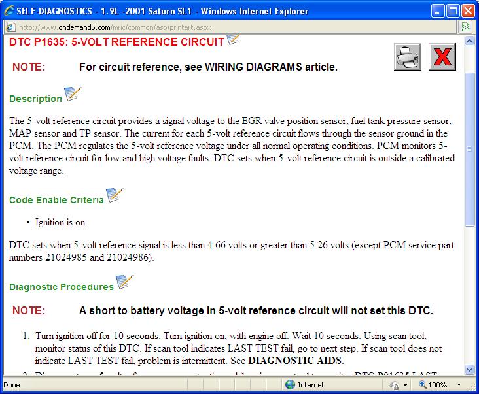
Task: Click the part numbers 21024985 and 21024986 text
Action: [81, 257]
